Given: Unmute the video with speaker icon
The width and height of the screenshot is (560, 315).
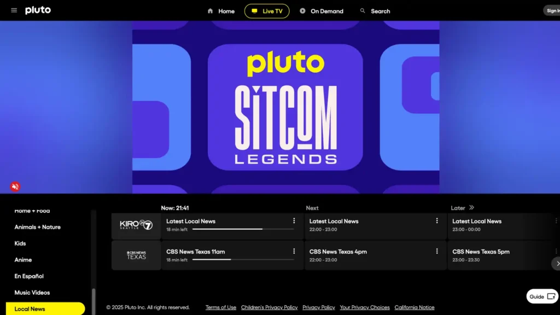Looking at the screenshot, I should tap(15, 186).
